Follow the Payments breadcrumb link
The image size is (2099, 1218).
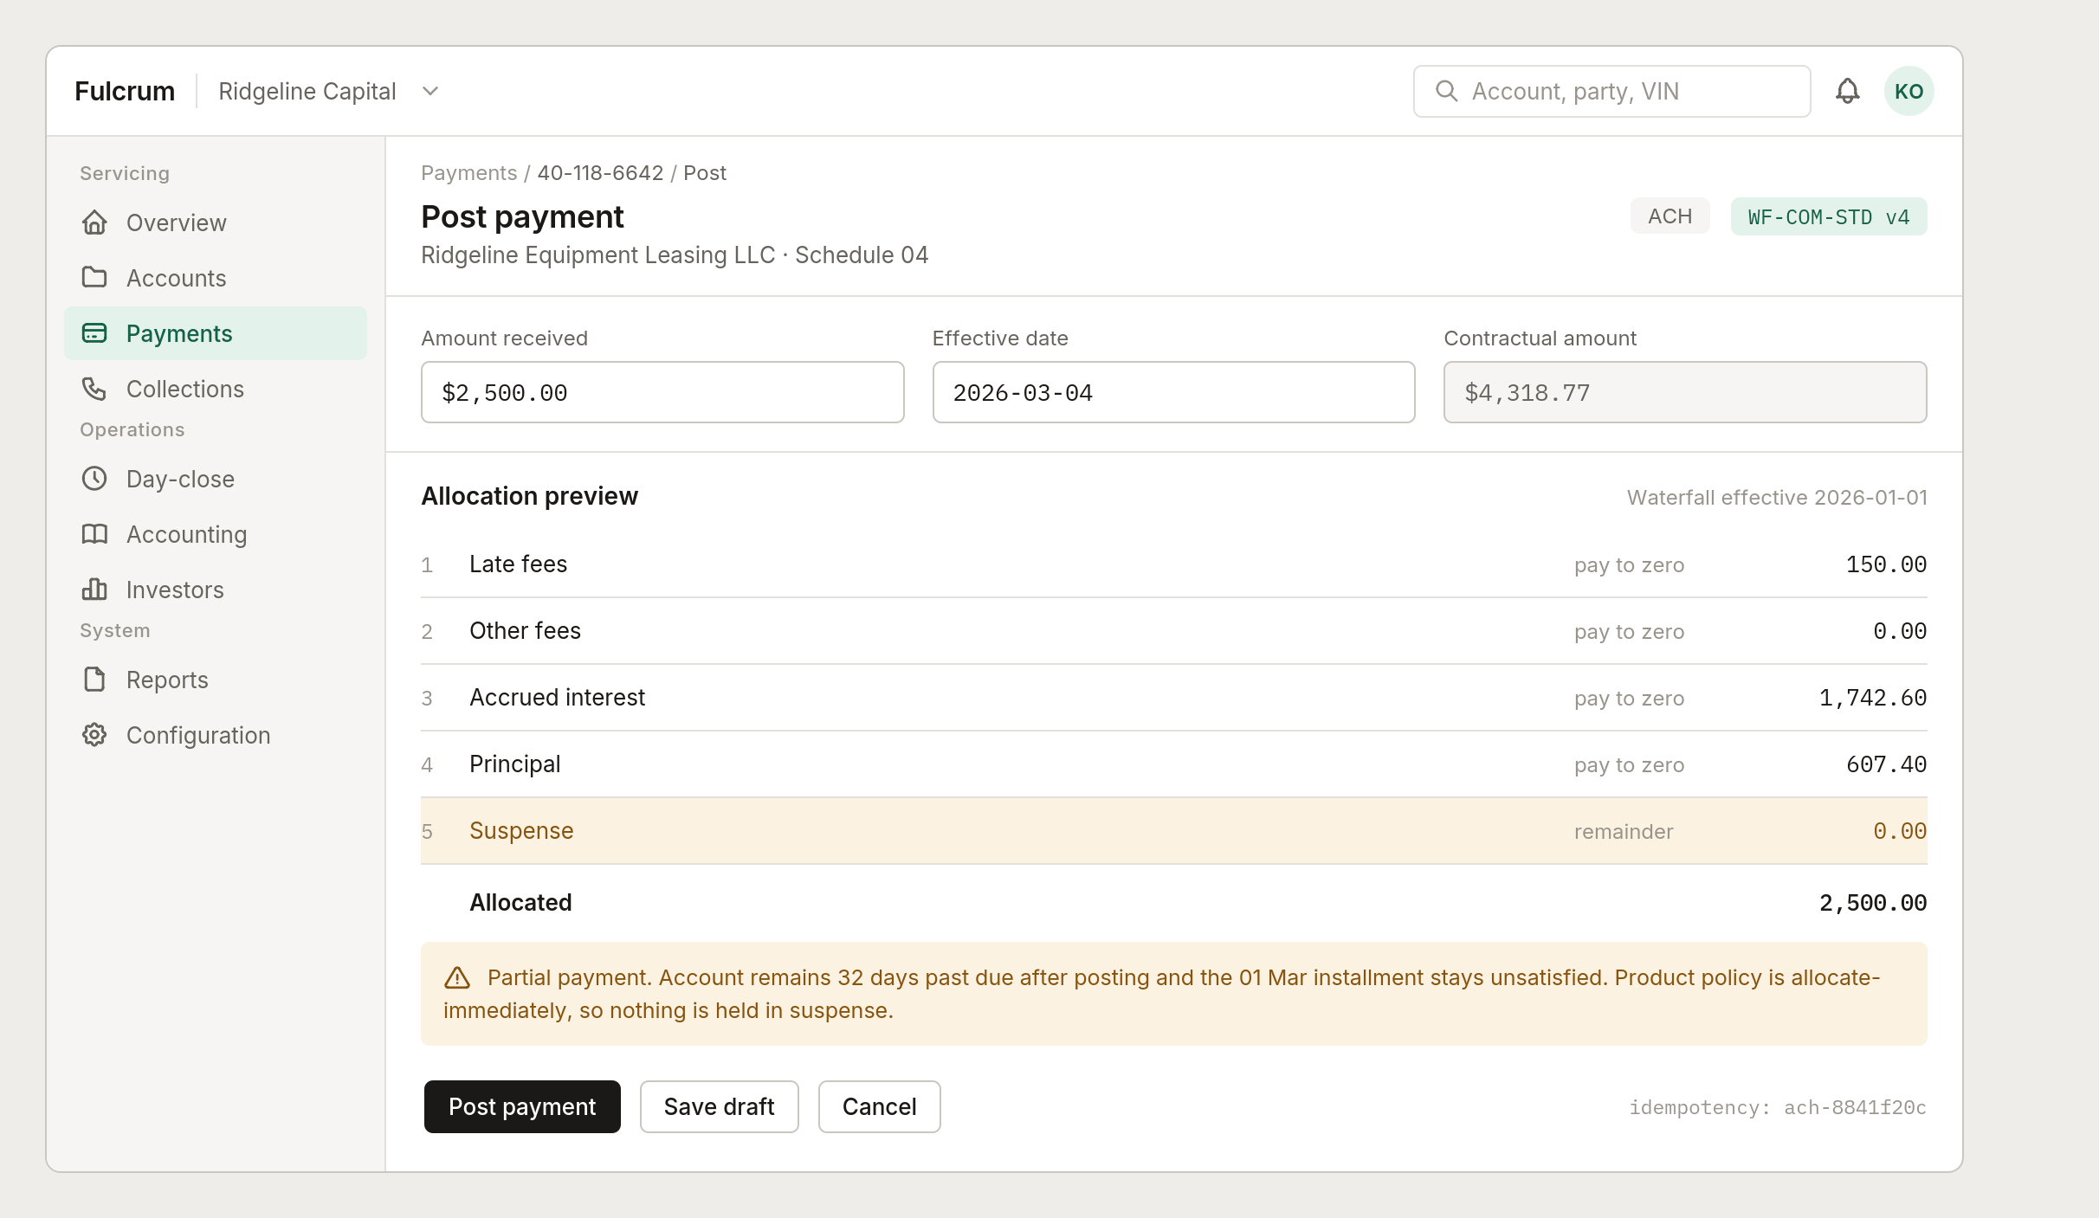[469, 173]
